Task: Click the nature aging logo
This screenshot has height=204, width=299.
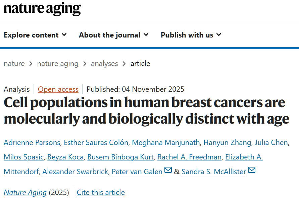Action: pos(42,9)
